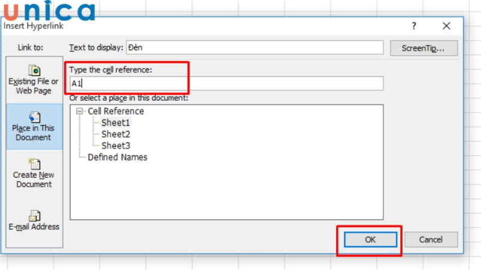Click the Existing File or Web Page icon
Viewport: 481px width, 270px height.
34,70
